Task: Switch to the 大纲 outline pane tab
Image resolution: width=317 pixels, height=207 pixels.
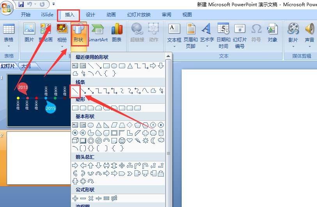Action: [27, 66]
